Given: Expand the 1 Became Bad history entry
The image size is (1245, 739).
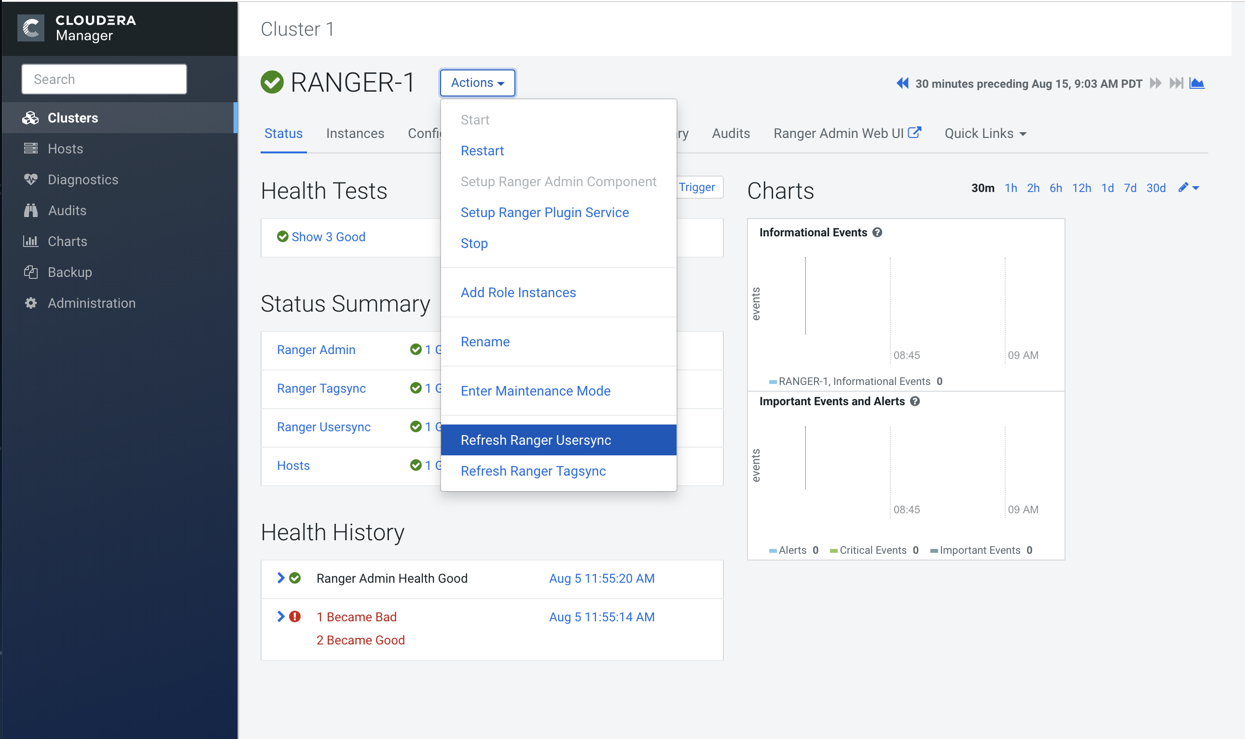Looking at the screenshot, I should pyautogui.click(x=281, y=617).
